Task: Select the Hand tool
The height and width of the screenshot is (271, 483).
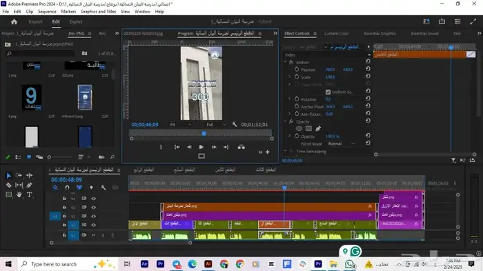Action: click(x=19, y=194)
